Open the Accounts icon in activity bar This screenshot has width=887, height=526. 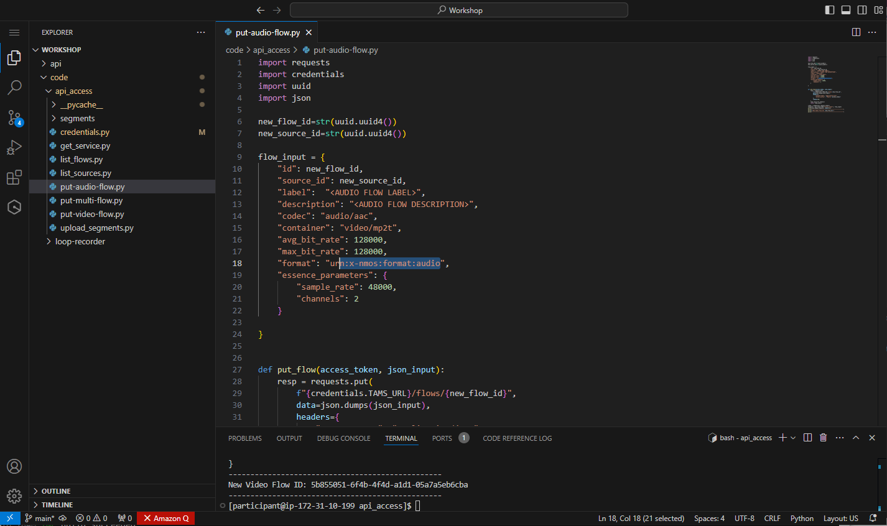[14, 466]
